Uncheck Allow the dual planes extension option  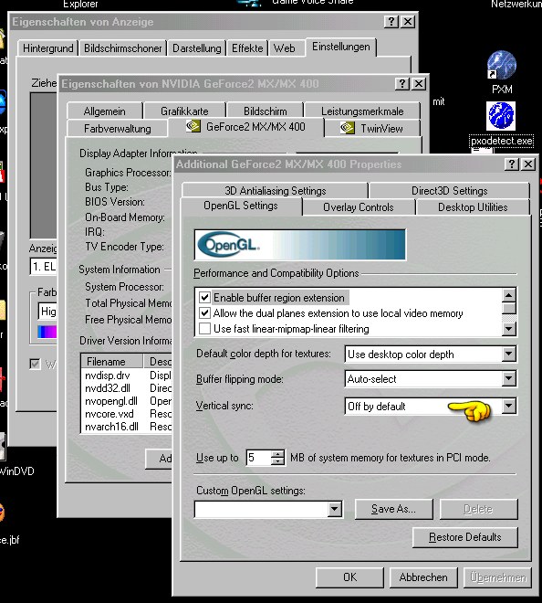tap(204, 313)
